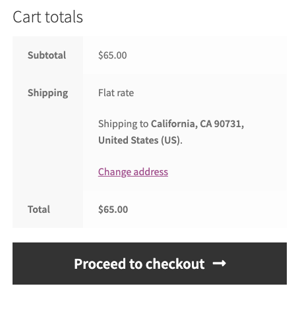Click the bold total amount $65.00
The height and width of the screenshot is (309, 300).
(x=113, y=210)
